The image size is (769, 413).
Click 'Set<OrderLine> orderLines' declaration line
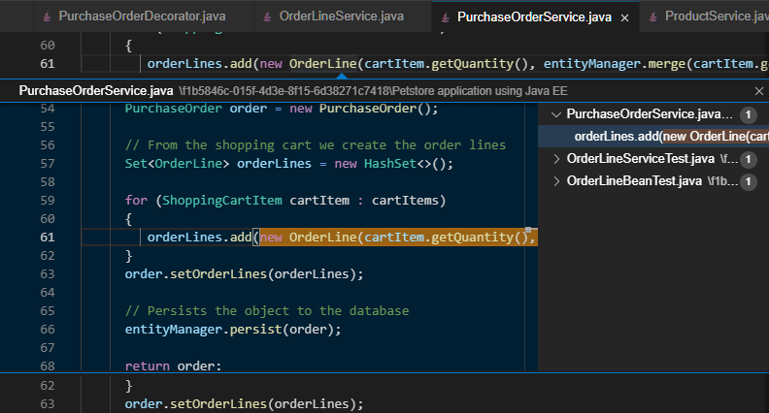[x=289, y=164]
